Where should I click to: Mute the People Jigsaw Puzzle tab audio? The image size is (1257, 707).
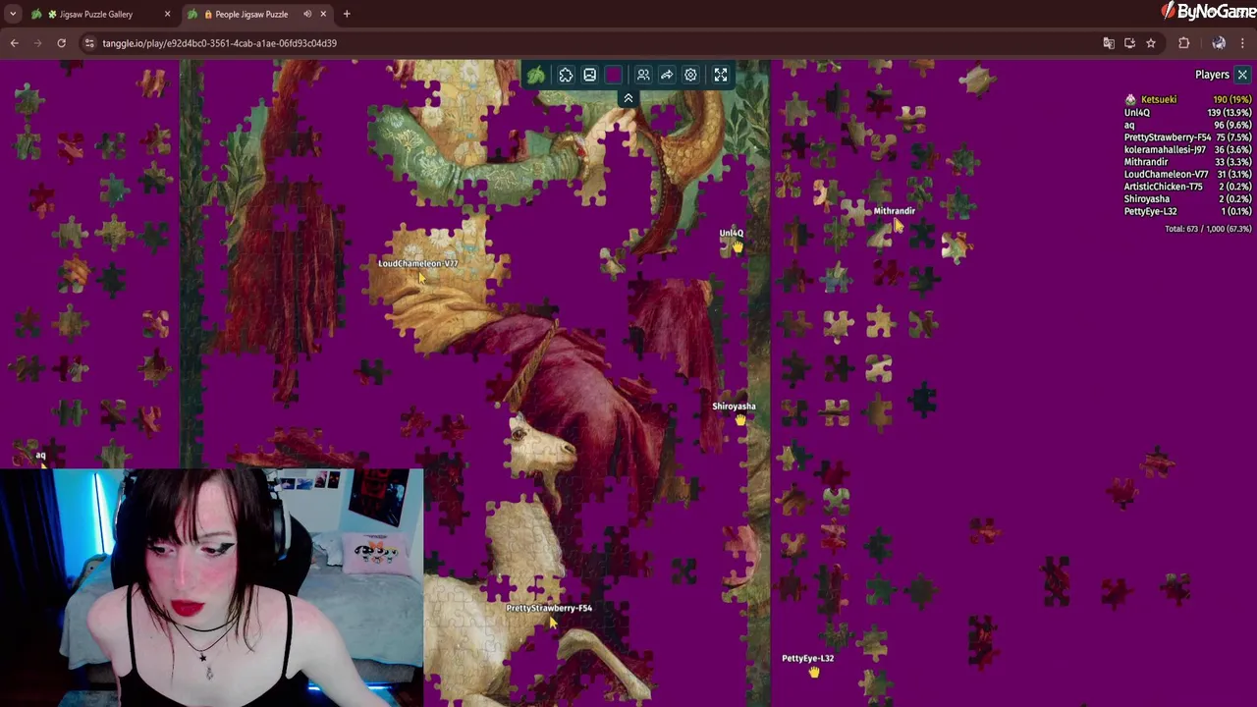point(307,14)
